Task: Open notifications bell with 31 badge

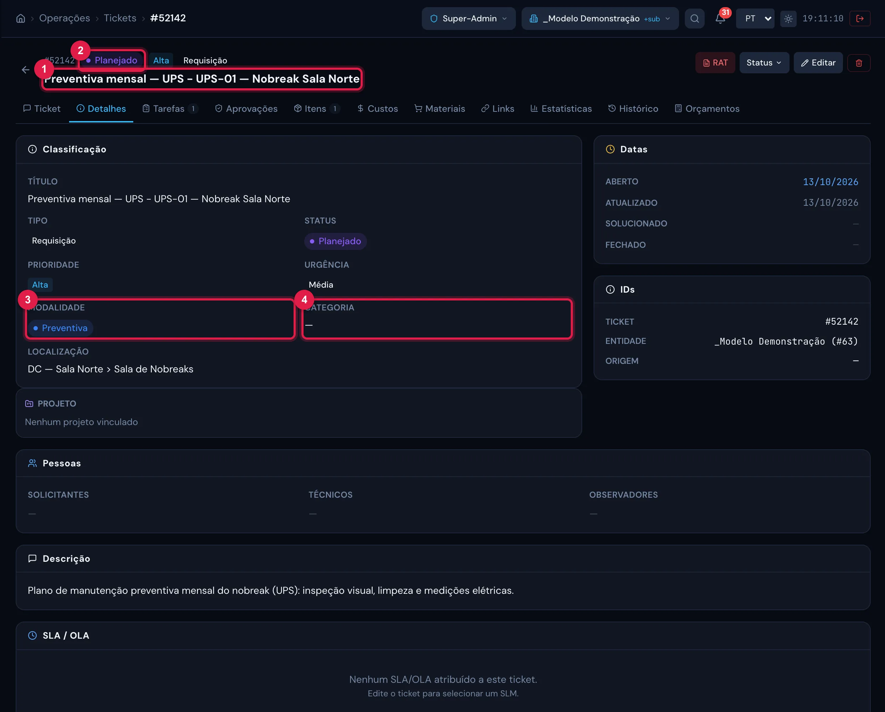Action: tap(720, 19)
